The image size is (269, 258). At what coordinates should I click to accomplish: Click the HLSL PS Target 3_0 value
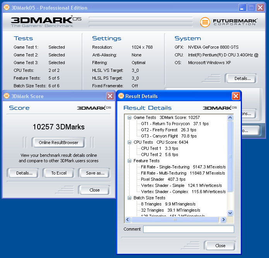coord(135,78)
